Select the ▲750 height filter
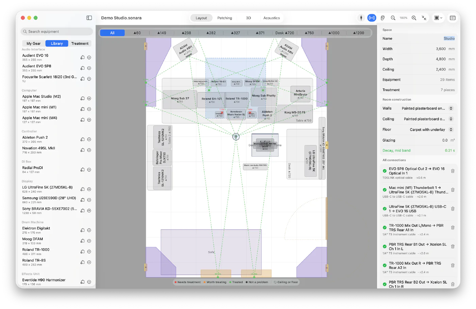This screenshot has width=476, height=309. coord(309,33)
